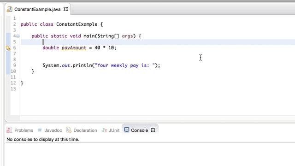Close the Console view

pos(153,130)
